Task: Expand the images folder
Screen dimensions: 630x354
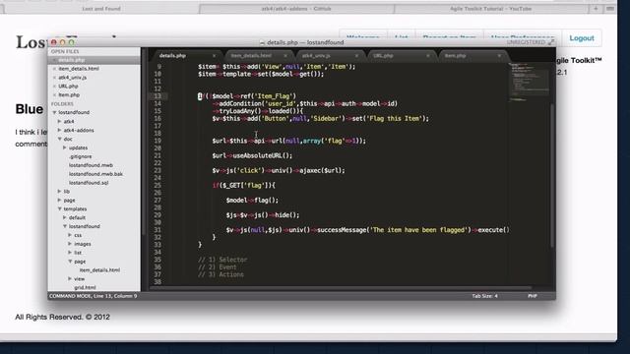Action: point(70,244)
